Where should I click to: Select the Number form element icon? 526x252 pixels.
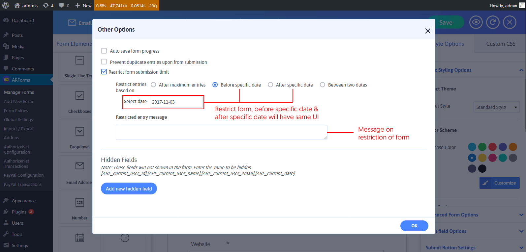(x=80, y=202)
